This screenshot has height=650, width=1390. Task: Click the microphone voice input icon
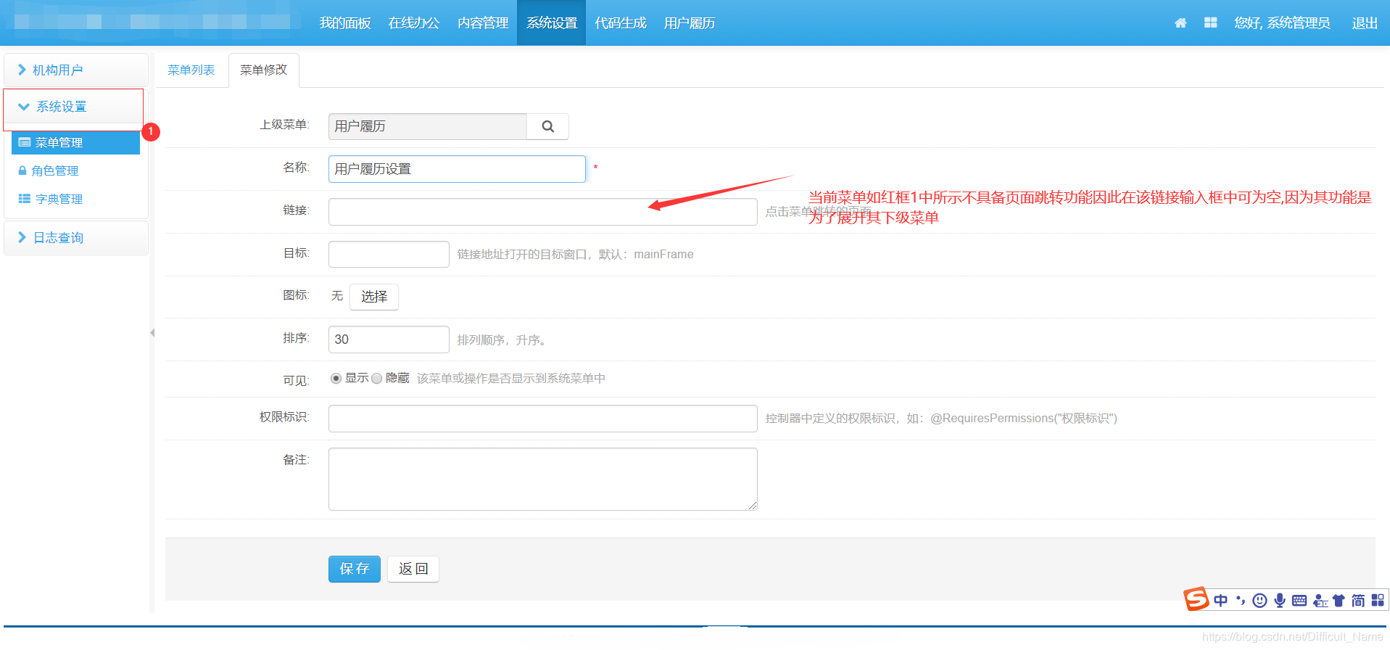(1280, 601)
